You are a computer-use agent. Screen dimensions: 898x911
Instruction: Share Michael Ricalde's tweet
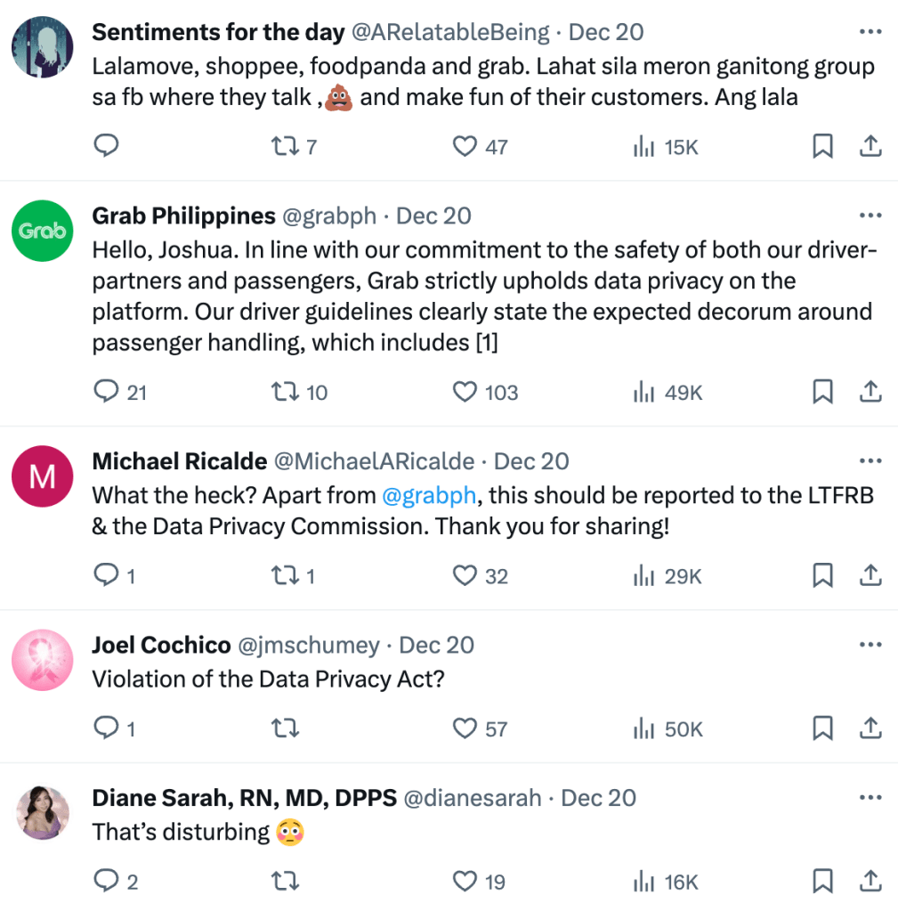click(x=870, y=576)
